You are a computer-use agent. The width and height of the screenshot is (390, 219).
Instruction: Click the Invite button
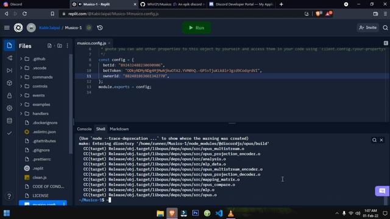click(367, 27)
